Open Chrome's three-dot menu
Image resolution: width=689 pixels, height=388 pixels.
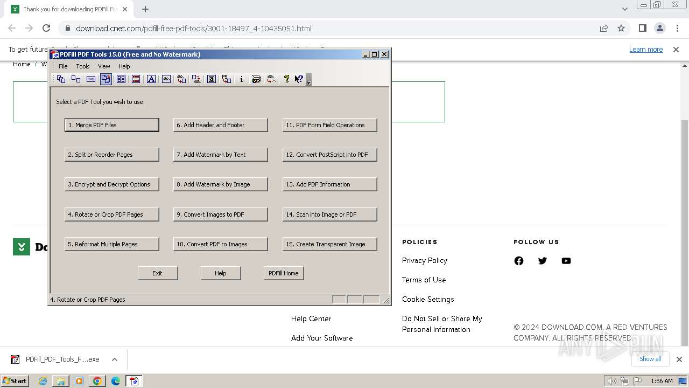[x=677, y=28]
